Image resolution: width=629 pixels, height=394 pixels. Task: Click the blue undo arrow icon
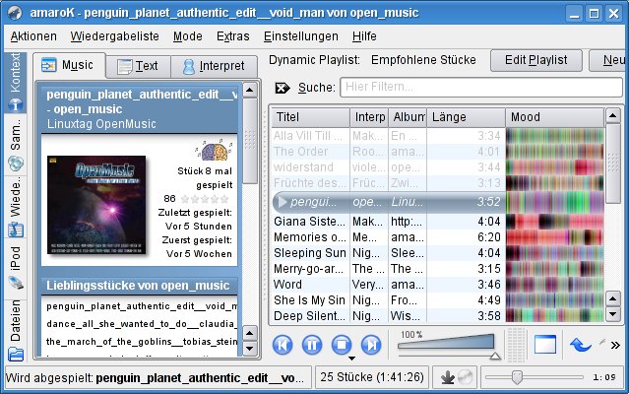point(581,344)
